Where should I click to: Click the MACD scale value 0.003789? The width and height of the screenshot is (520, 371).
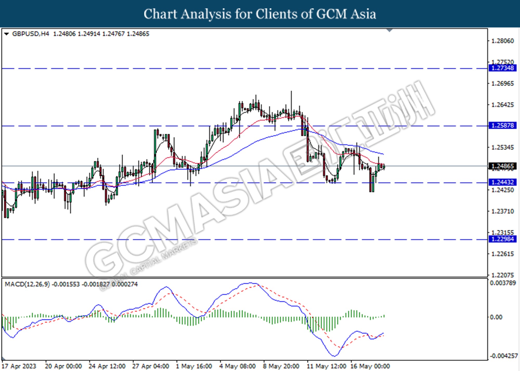tap(503, 283)
